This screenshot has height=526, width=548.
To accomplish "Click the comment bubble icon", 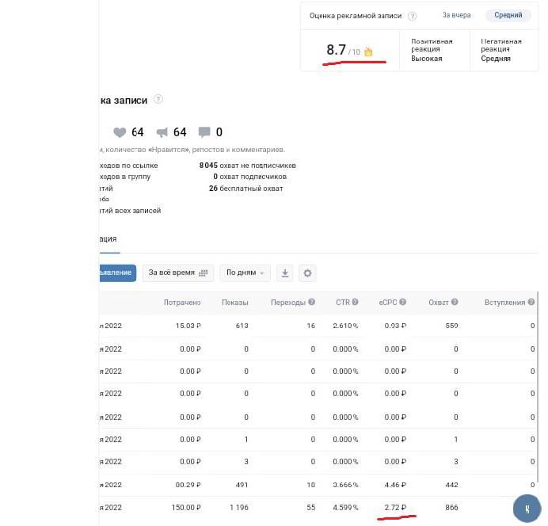I will click(204, 132).
